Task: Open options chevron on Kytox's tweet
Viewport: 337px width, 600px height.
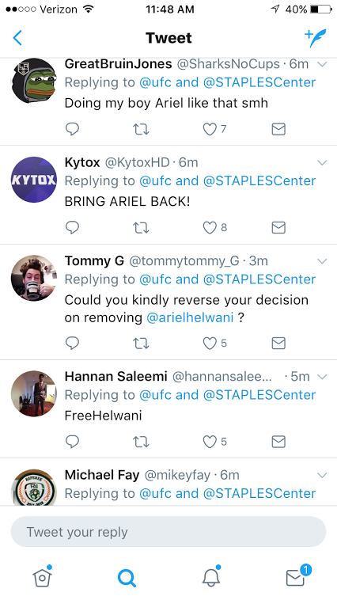Action: click(x=322, y=162)
